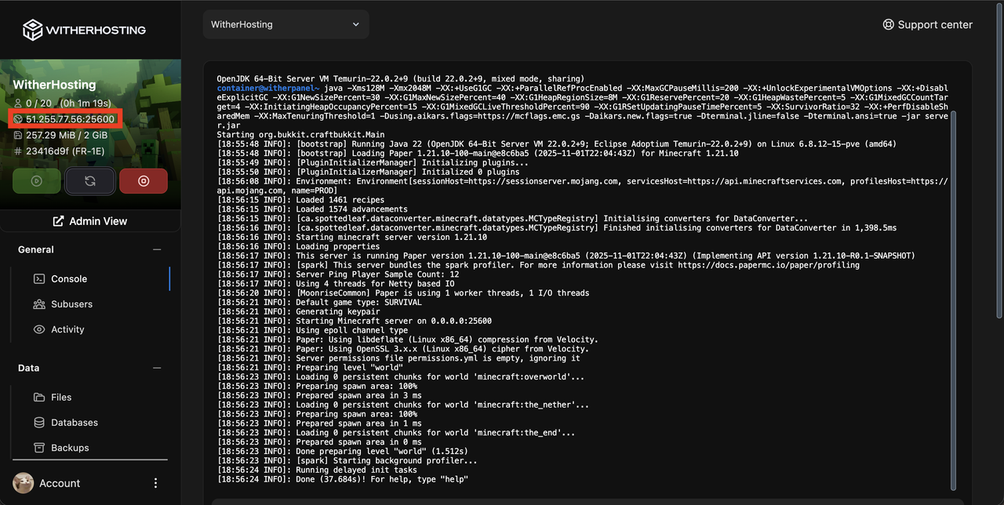Open account options three-dot menu
Screen dimensions: 1004x505
point(155,483)
